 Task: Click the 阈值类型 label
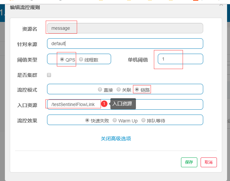pos(27,60)
